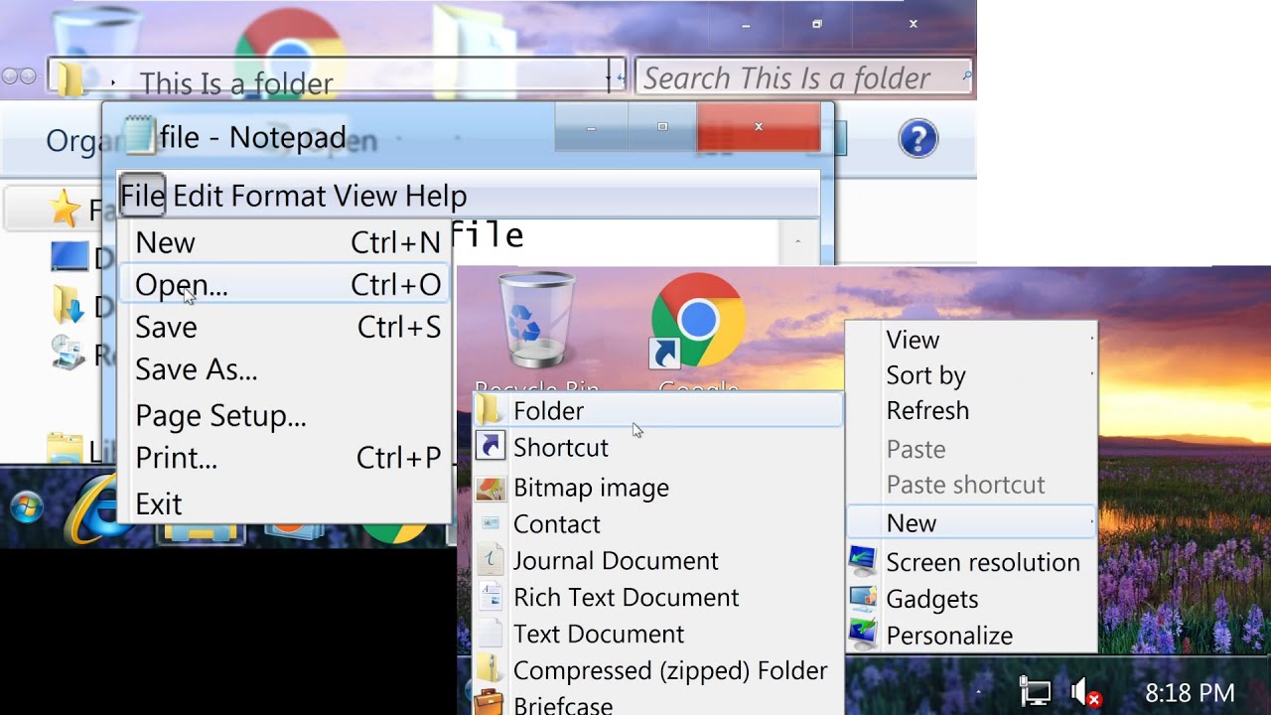The image size is (1271, 715).
Task: Create a new Rich Text Document
Action: click(657, 597)
